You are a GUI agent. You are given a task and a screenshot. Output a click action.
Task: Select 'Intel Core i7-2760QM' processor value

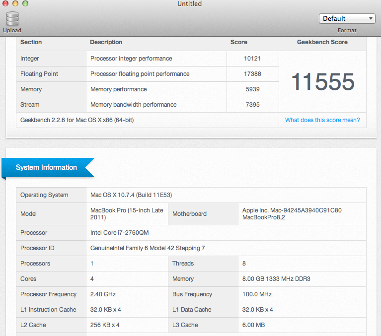point(120,233)
